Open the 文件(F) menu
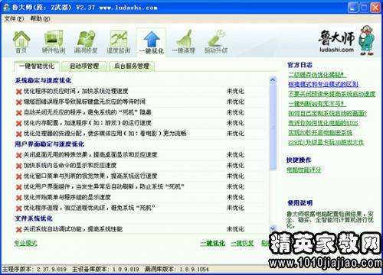Screen dimensions: 383x275 [14, 18]
